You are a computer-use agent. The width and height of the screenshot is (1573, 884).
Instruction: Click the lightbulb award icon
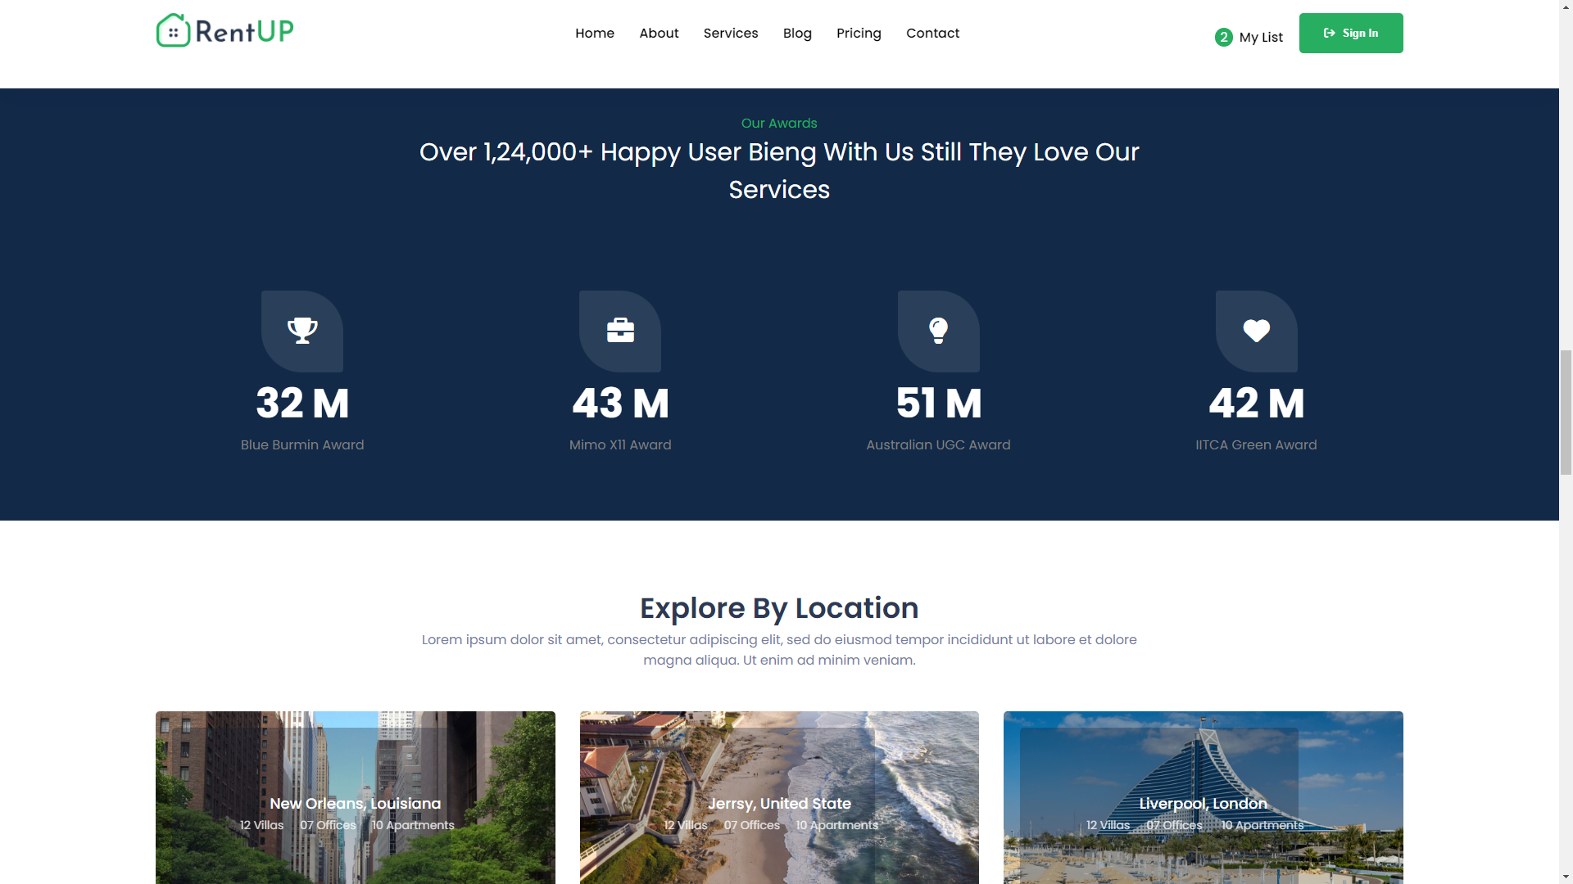click(938, 331)
